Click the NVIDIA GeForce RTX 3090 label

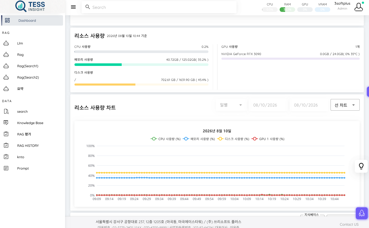[x=241, y=54]
